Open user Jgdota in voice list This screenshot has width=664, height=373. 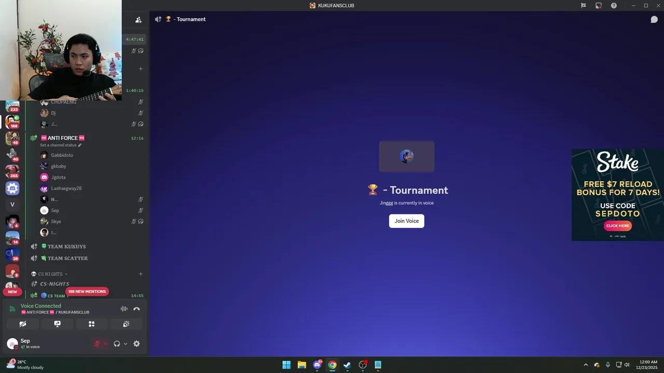click(58, 177)
